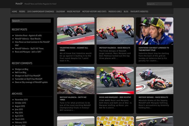Open the comment Dave on Sky coverage update
This screenshot has width=189, height=126.
[31, 82]
